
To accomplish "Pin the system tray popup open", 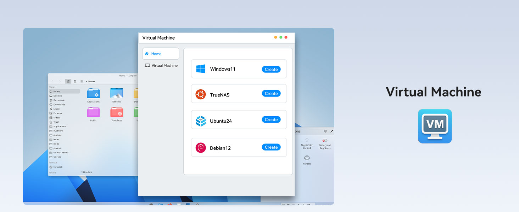I will click(x=331, y=131).
